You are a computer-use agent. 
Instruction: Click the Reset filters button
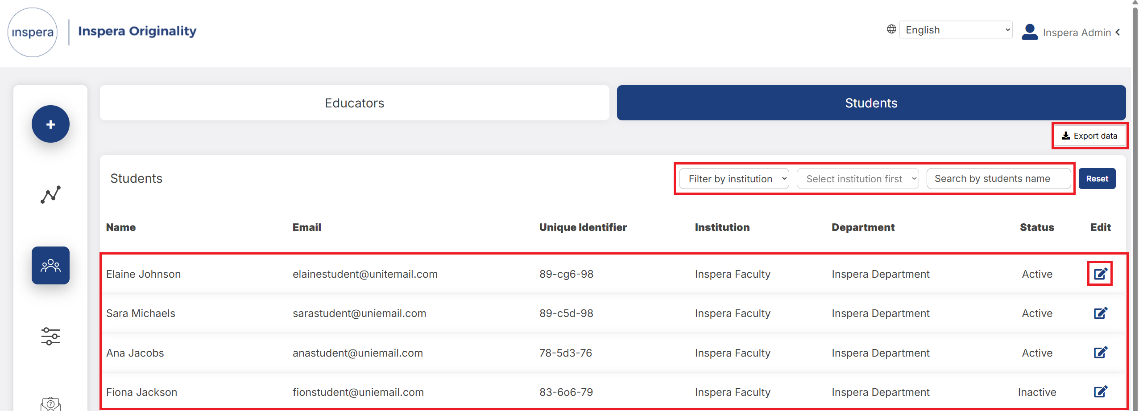coord(1097,179)
